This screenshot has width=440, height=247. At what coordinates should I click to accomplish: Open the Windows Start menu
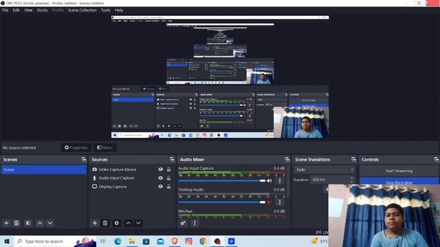point(7,241)
